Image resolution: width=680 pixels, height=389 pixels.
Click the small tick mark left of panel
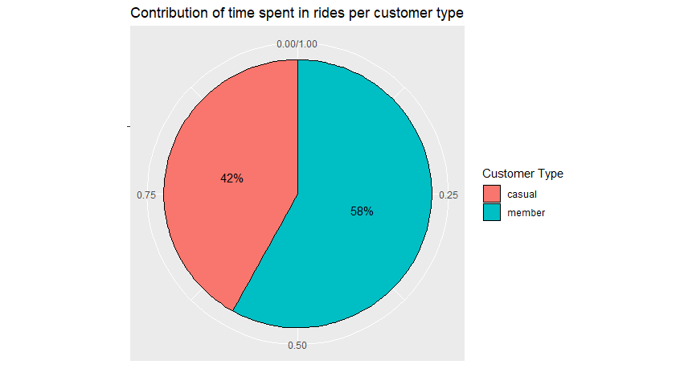click(129, 126)
